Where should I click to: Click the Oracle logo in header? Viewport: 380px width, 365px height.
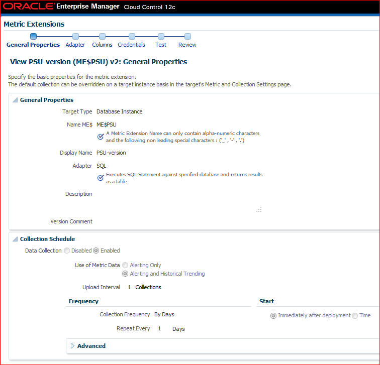click(x=29, y=7)
